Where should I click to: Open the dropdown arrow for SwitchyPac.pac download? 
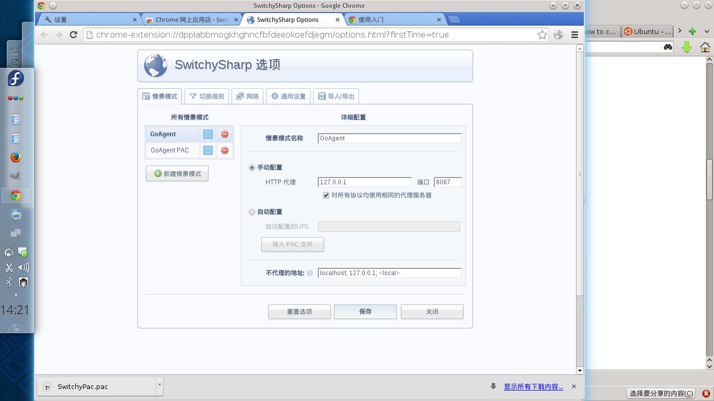(x=159, y=387)
